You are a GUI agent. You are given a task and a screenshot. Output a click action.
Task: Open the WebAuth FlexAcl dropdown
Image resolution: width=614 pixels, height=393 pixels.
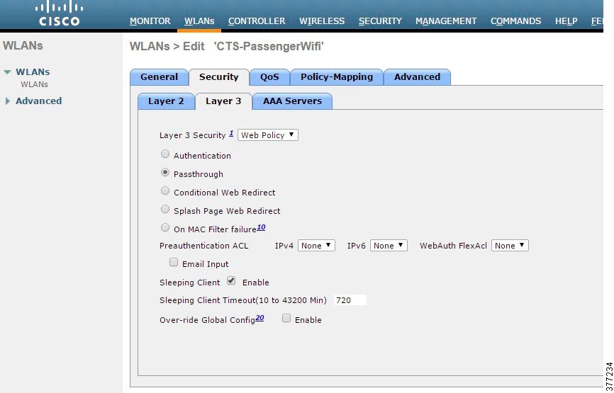pos(510,246)
